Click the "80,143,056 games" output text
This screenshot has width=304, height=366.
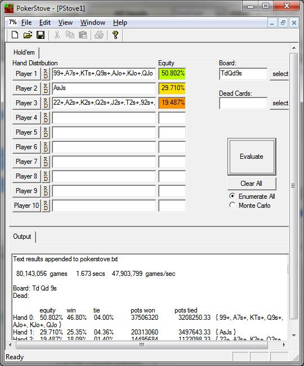coord(42,274)
